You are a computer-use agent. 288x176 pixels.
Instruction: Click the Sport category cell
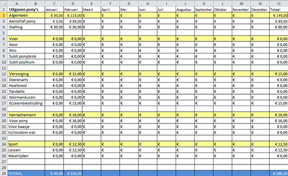(x=26, y=144)
